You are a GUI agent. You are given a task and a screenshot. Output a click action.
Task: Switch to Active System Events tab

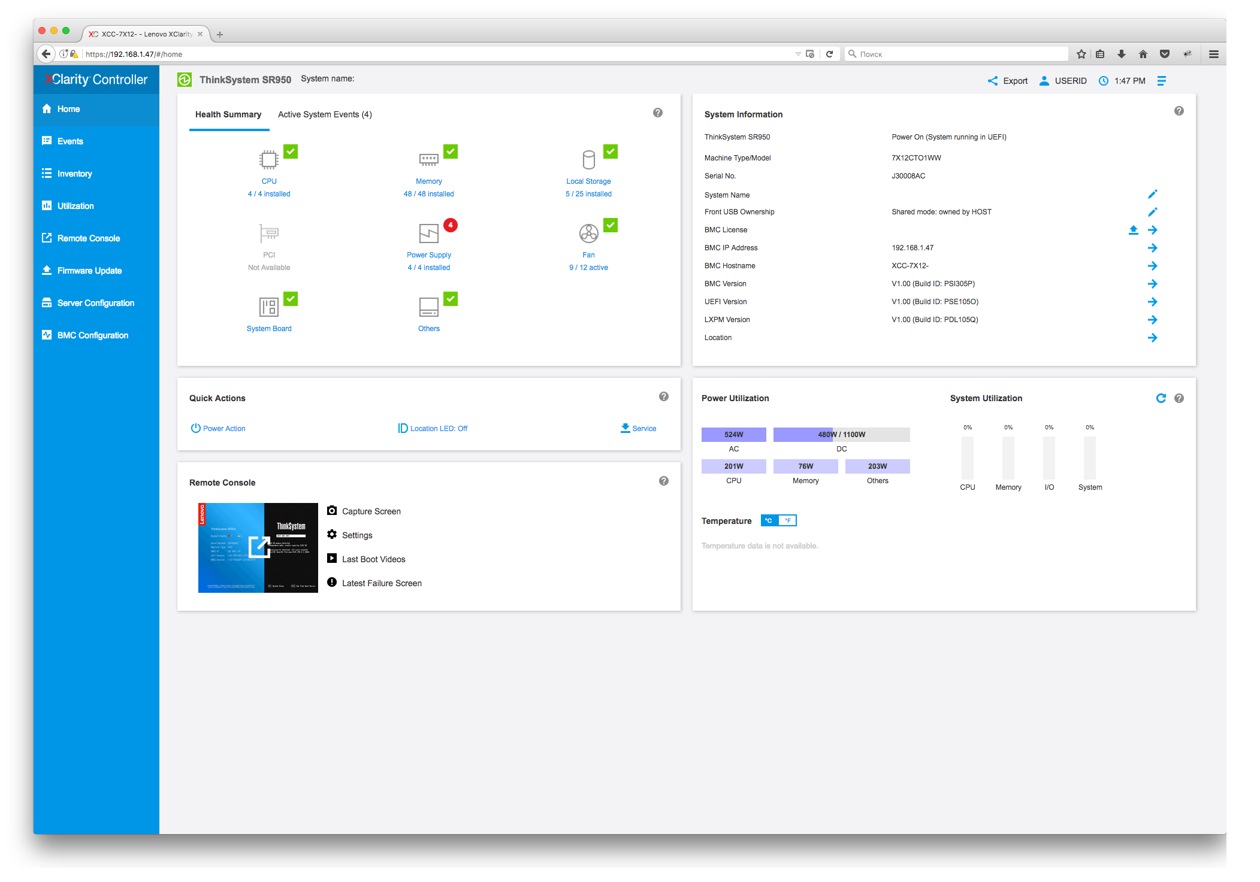point(325,114)
